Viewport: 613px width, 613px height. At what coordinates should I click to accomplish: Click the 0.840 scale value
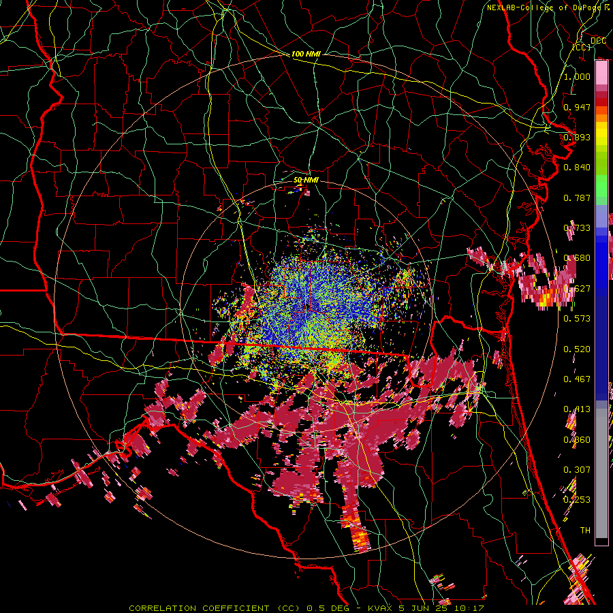[x=577, y=168]
